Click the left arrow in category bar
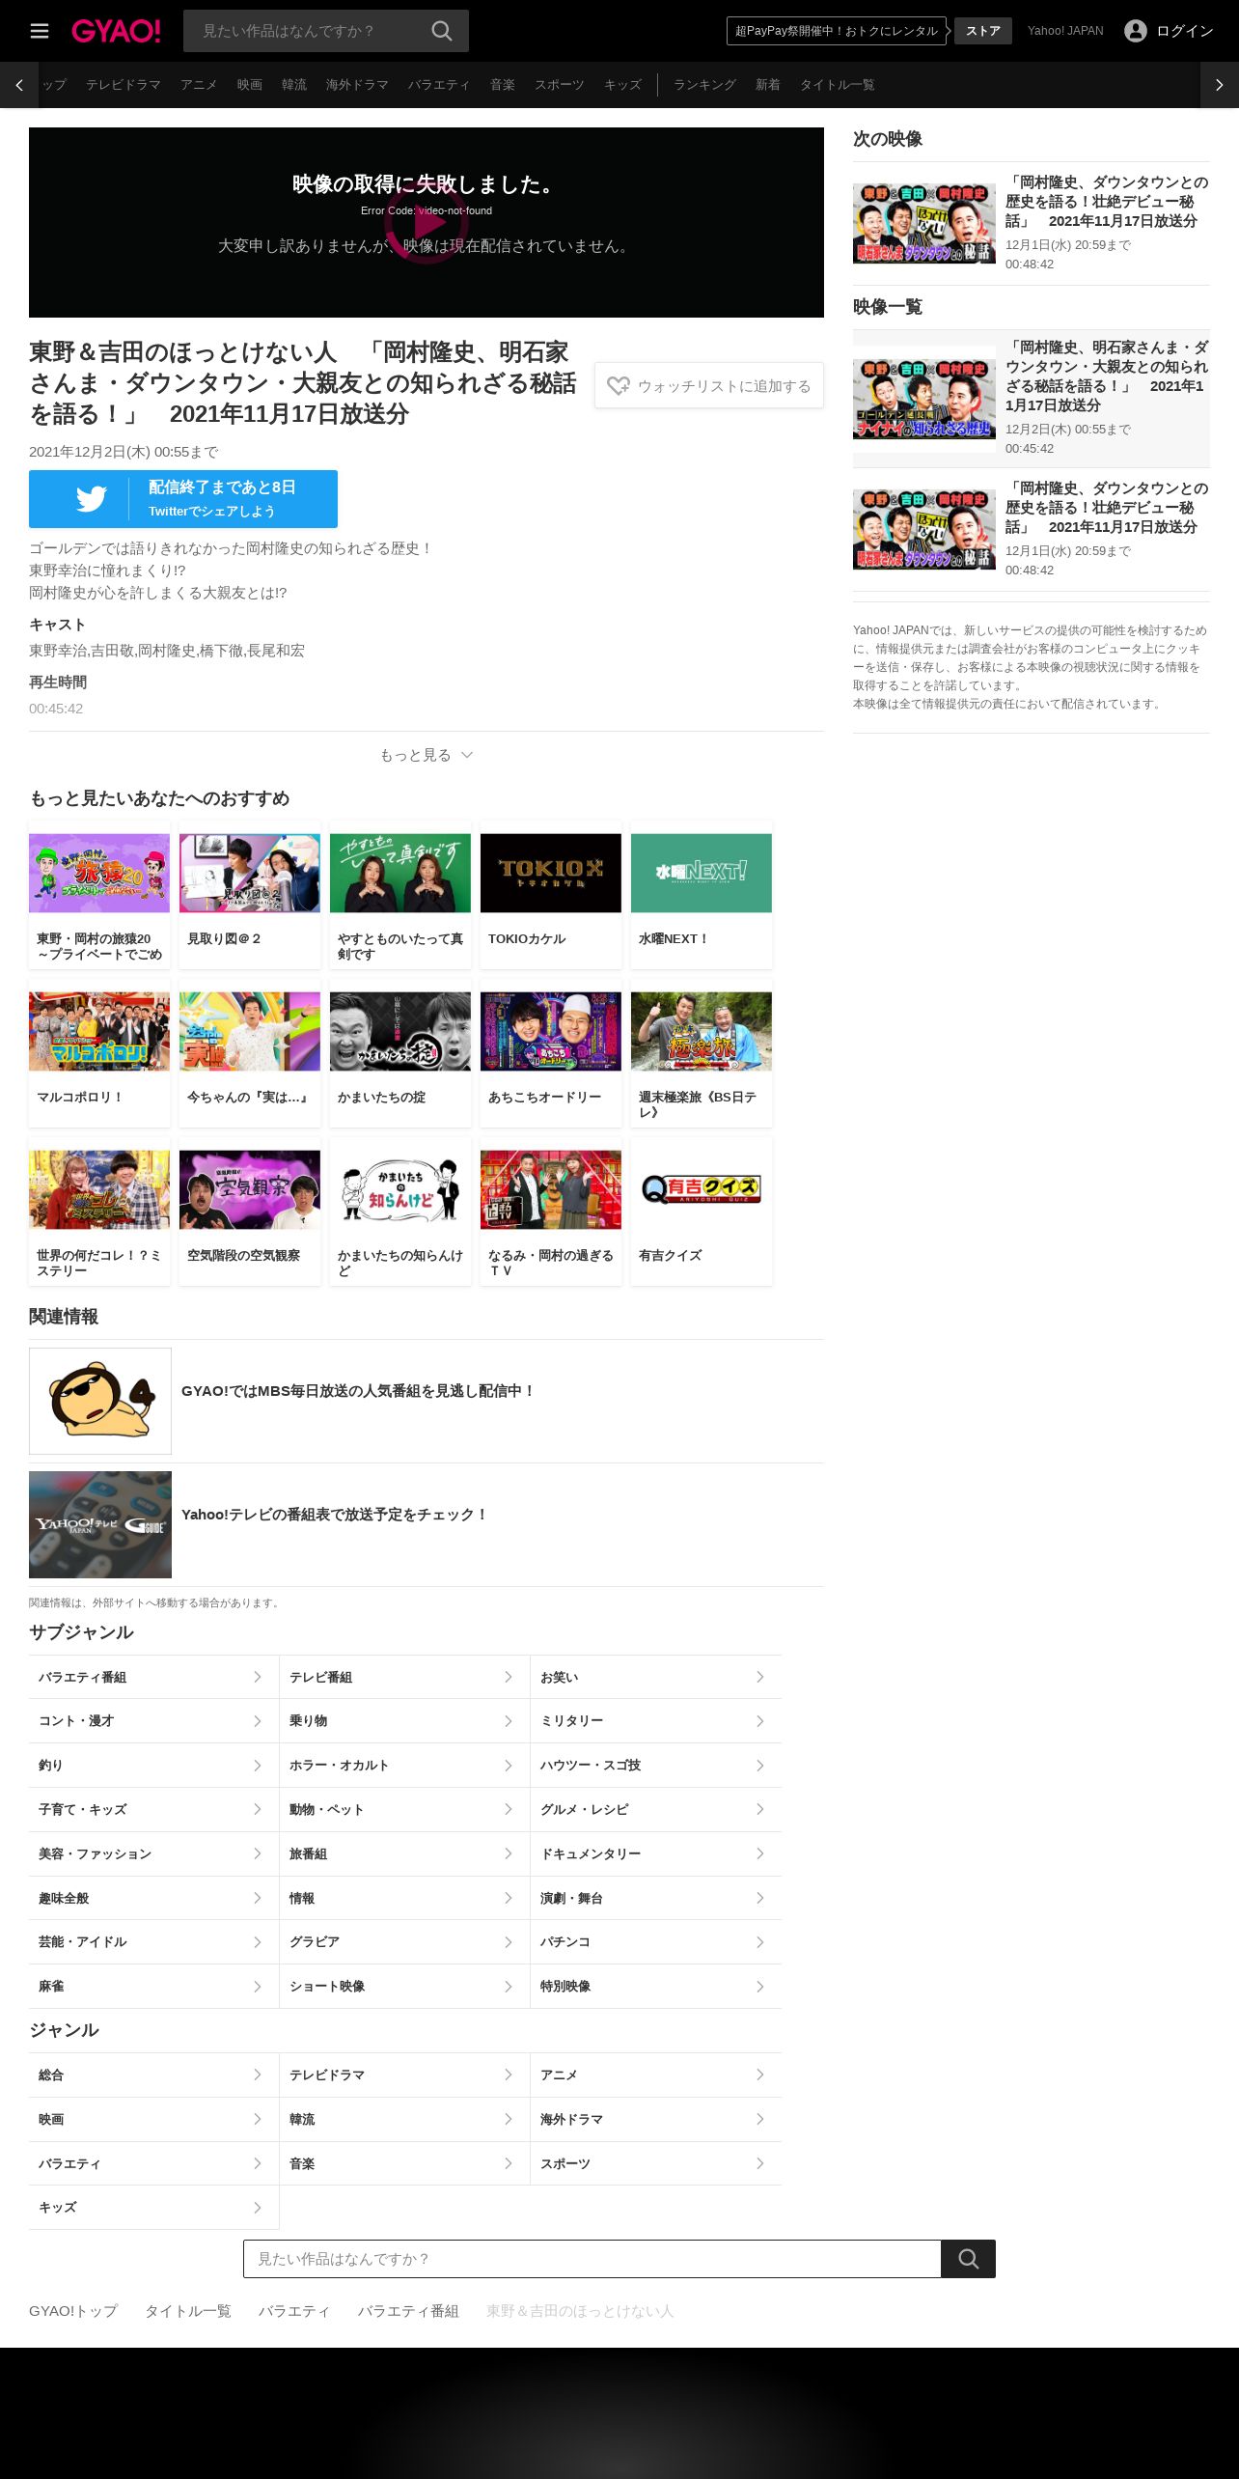Screen dimensions: 1239x2479 click(19, 85)
